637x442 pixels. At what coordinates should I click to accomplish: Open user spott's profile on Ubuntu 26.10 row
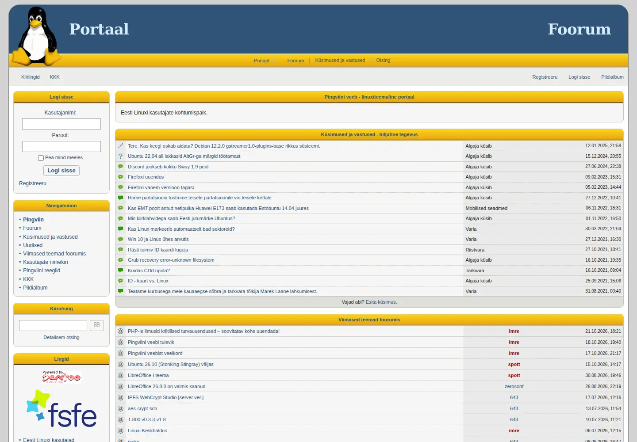click(514, 364)
